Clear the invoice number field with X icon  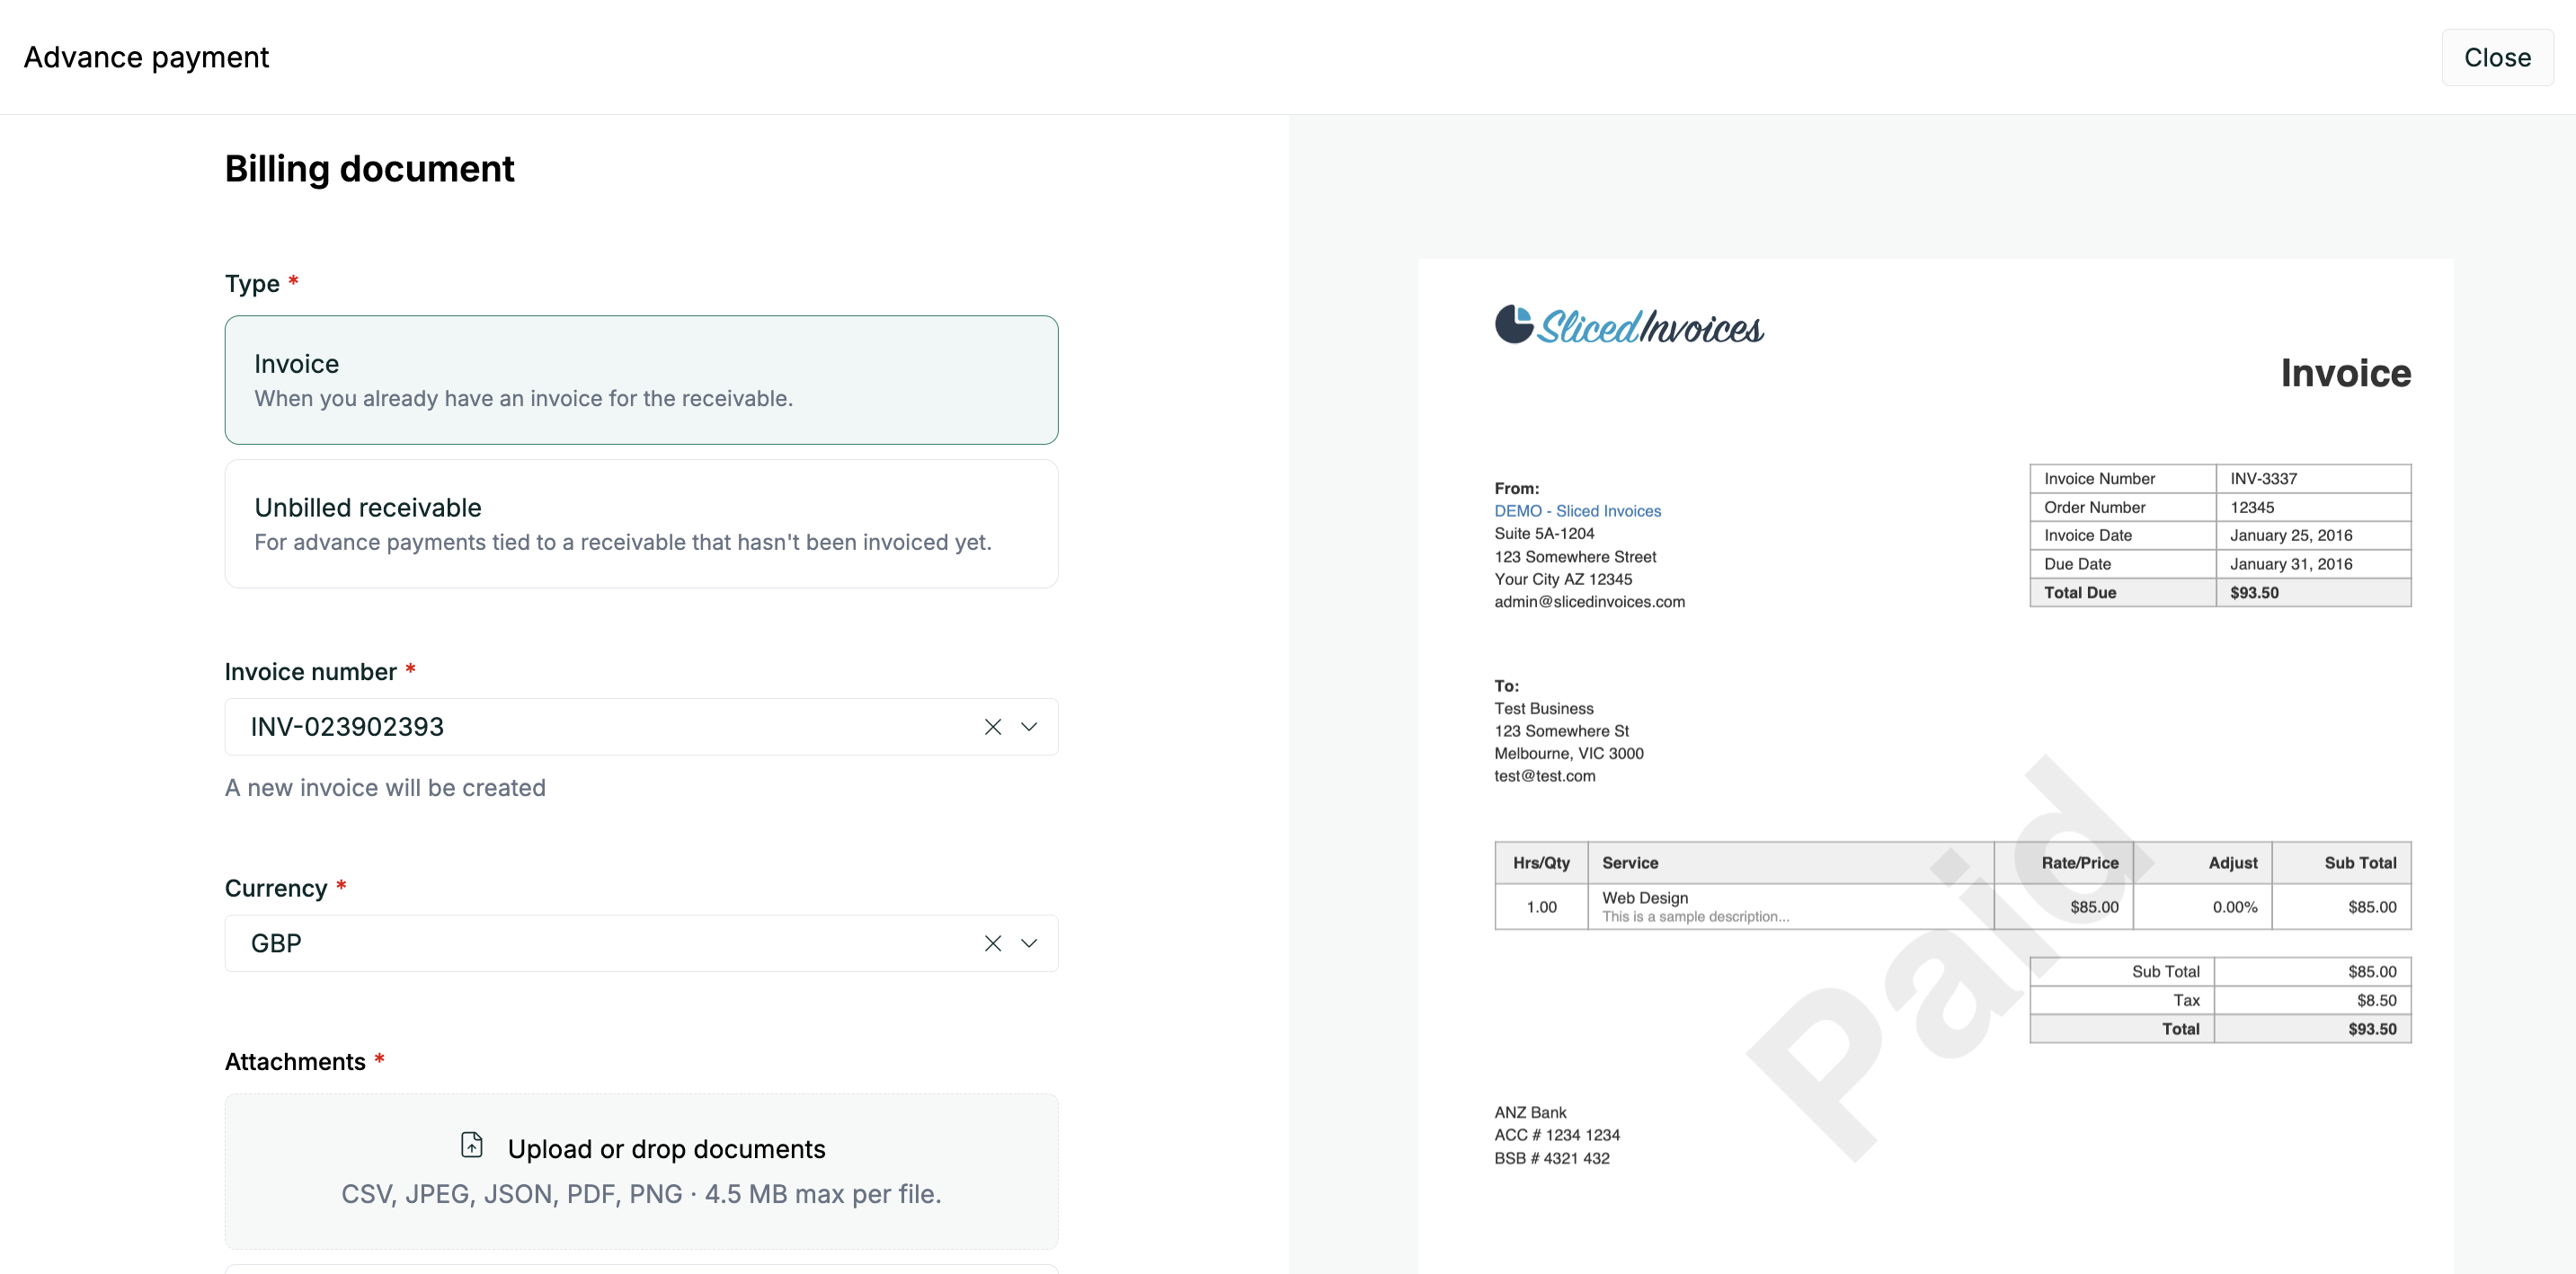(x=992, y=727)
